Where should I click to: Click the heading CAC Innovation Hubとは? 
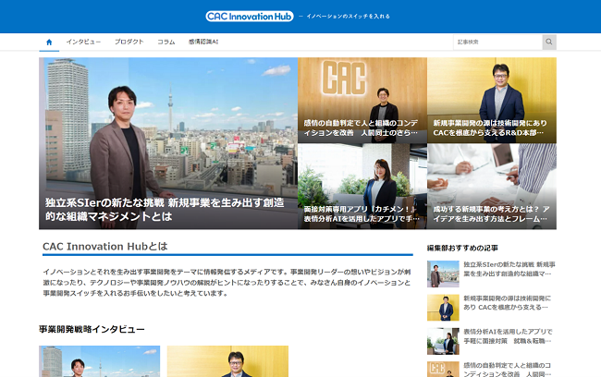coord(105,247)
